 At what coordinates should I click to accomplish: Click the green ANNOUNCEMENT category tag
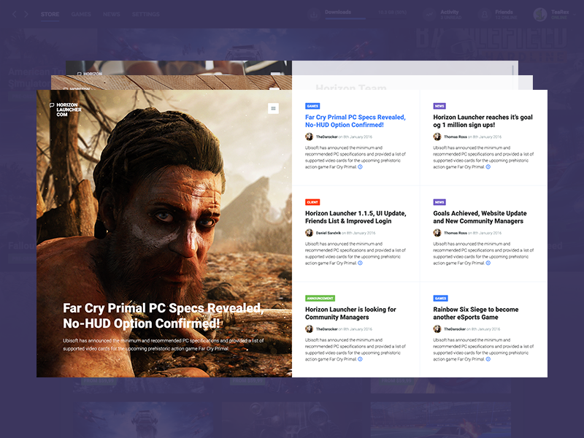pos(320,299)
